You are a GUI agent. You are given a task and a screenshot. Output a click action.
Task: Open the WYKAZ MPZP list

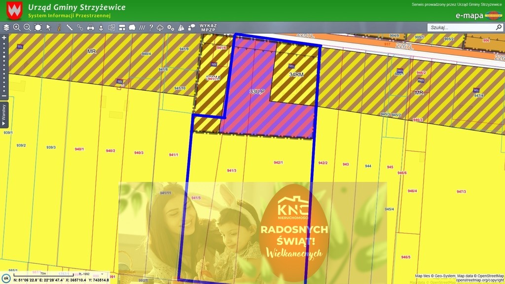click(208, 28)
